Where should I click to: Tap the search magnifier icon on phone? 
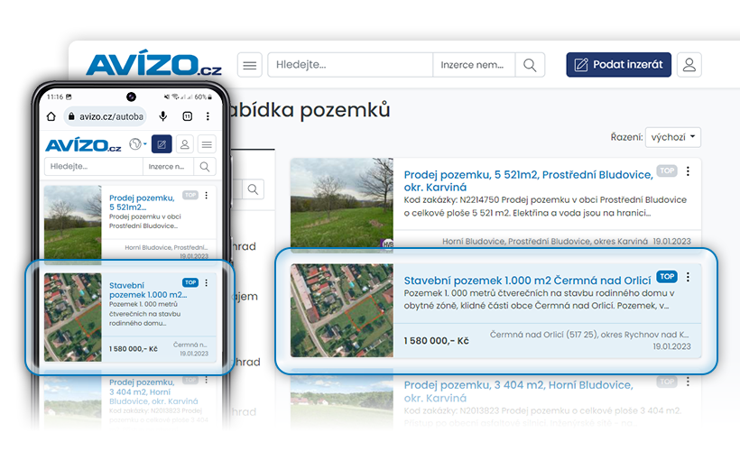pyautogui.click(x=205, y=167)
